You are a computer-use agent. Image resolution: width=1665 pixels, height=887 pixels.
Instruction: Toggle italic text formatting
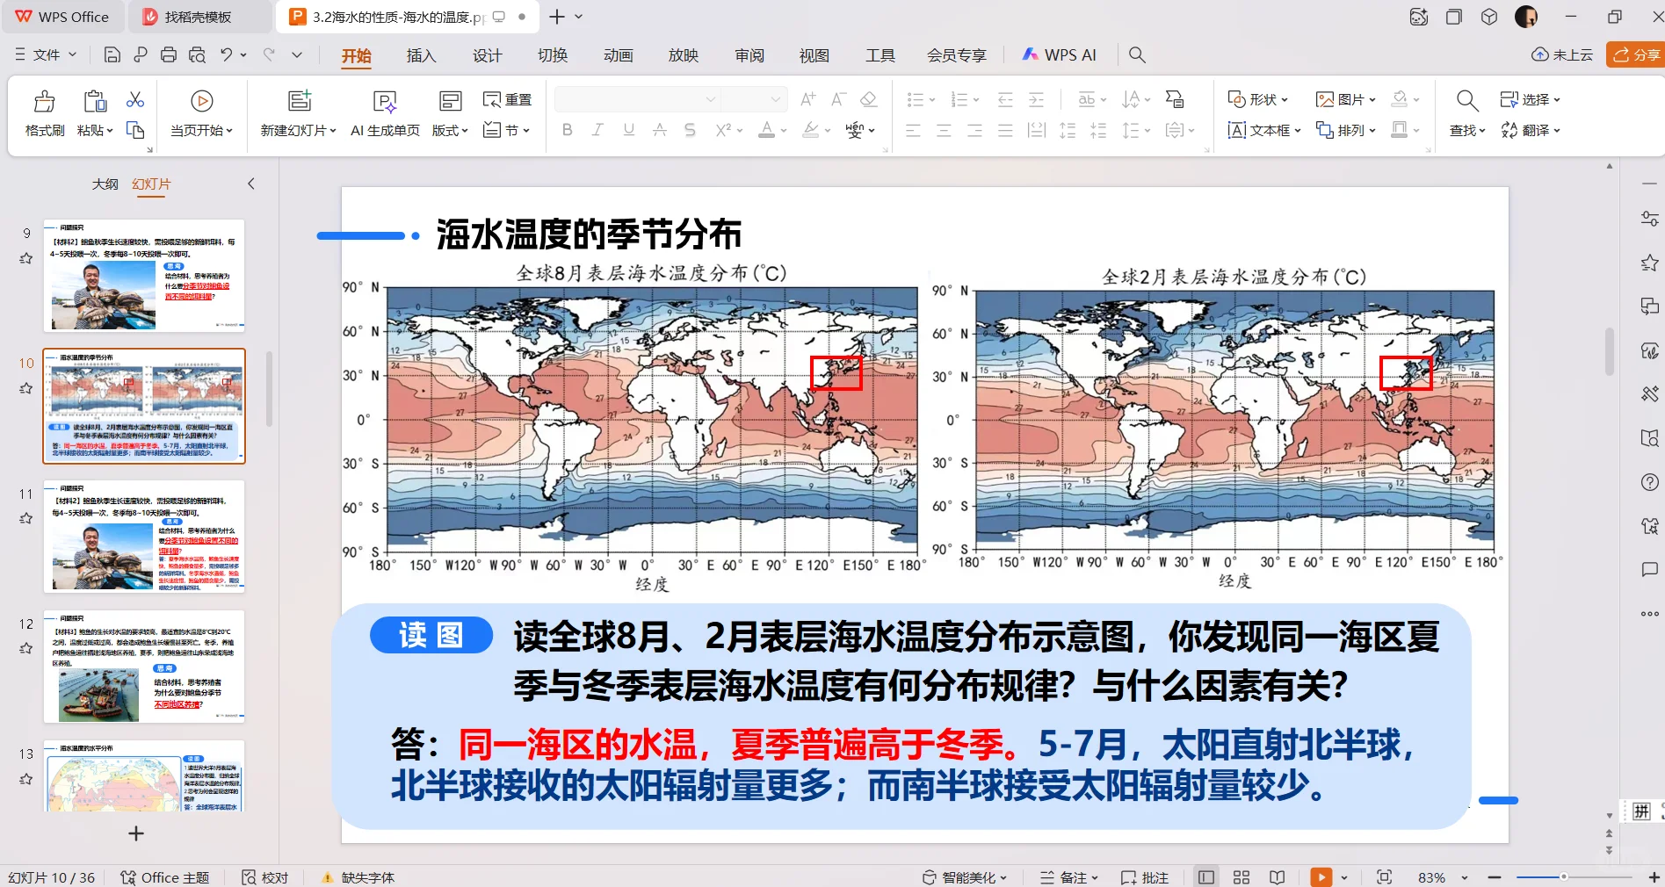click(597, 129)
